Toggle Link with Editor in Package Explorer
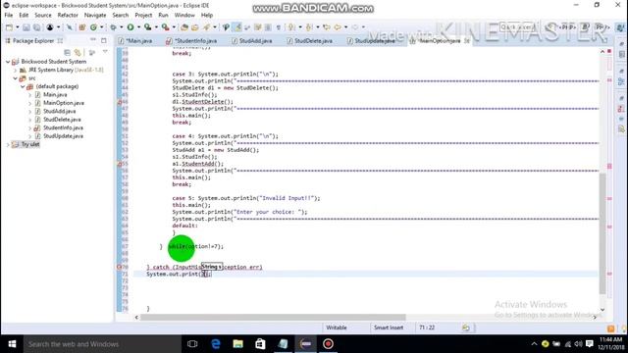Screen dimensions: 628x353 click(78, 52)
